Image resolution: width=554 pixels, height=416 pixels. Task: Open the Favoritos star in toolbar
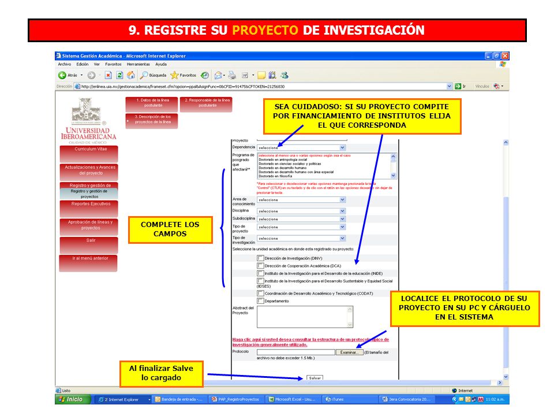point(174,75)
